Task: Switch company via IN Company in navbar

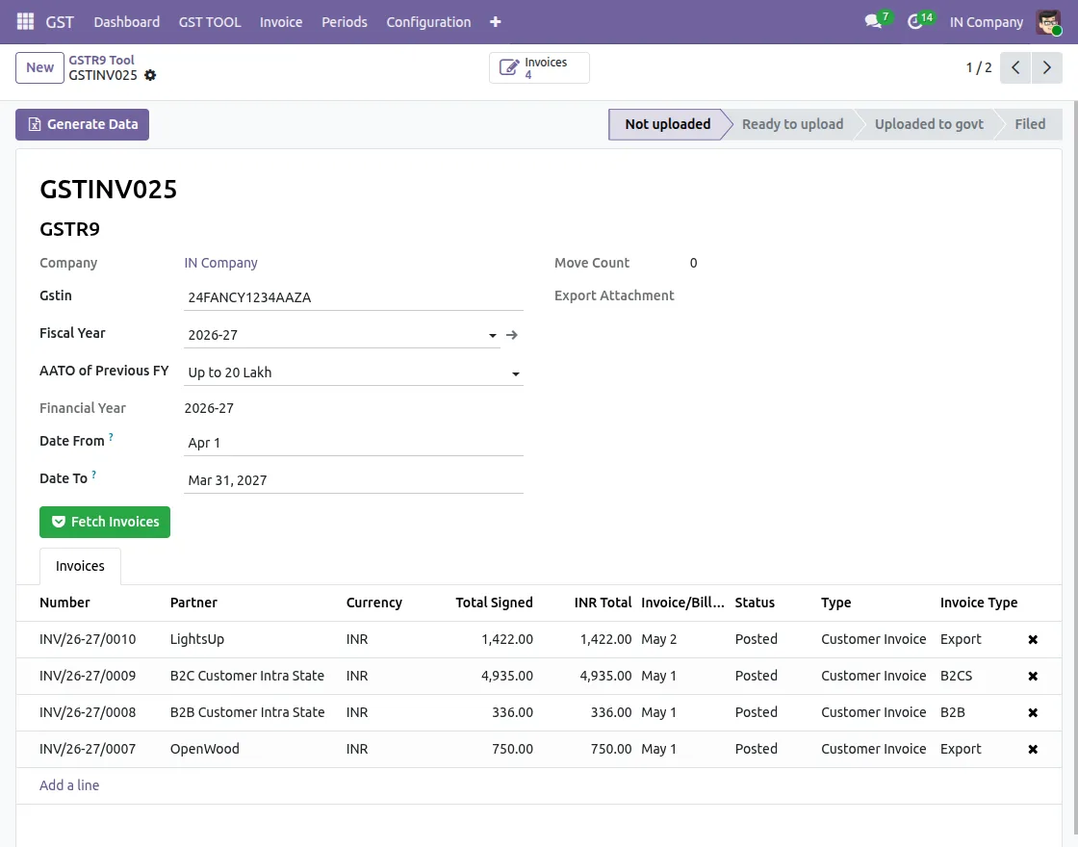Action: tap(986, 22)
